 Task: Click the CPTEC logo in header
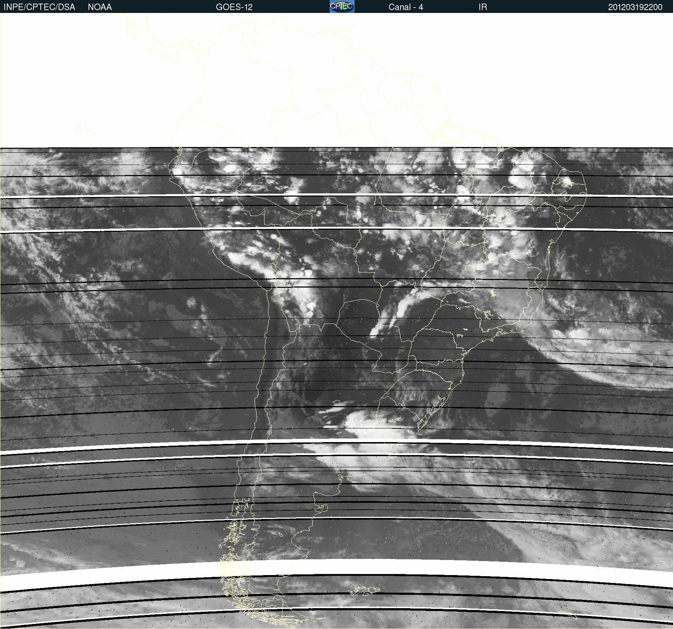(342, 6)
